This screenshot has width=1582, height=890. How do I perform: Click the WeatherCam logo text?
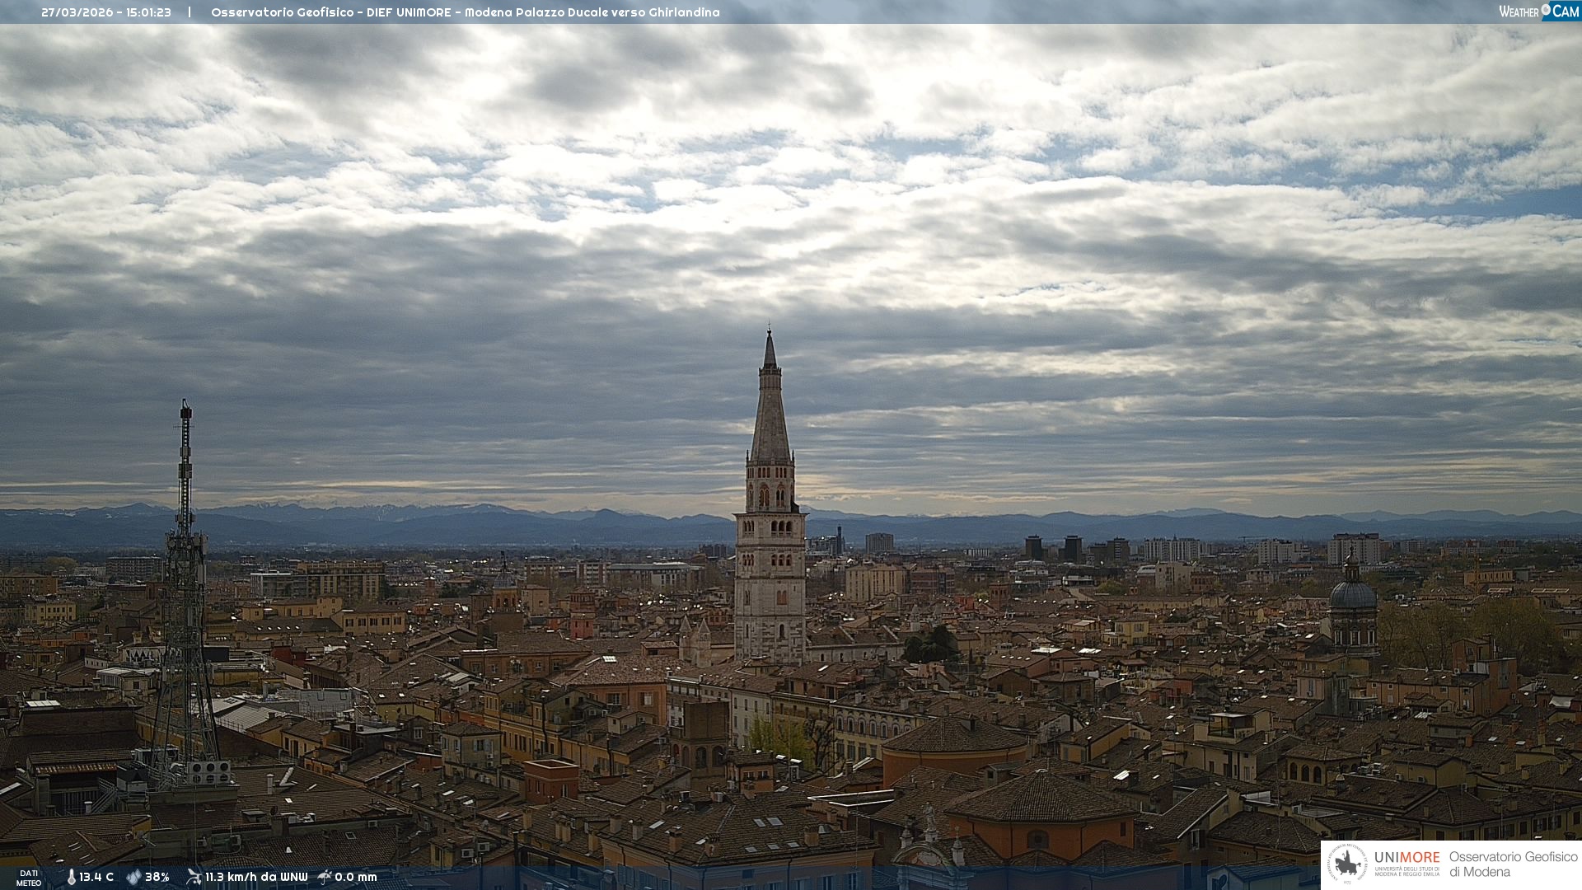1519,12
